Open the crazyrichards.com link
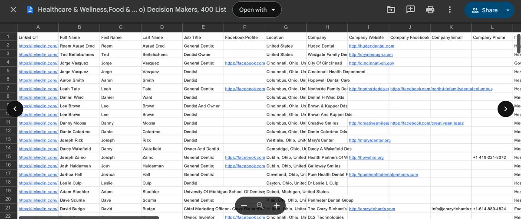Viewport: 521px width, 219px height. pos(372,209)
